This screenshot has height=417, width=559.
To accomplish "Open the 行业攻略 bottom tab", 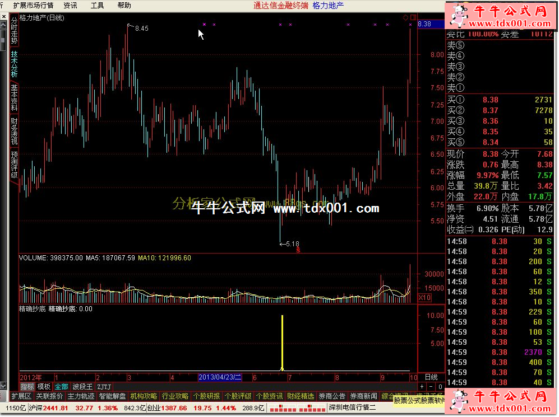I will pyautogui.click(x=175, y=396).
